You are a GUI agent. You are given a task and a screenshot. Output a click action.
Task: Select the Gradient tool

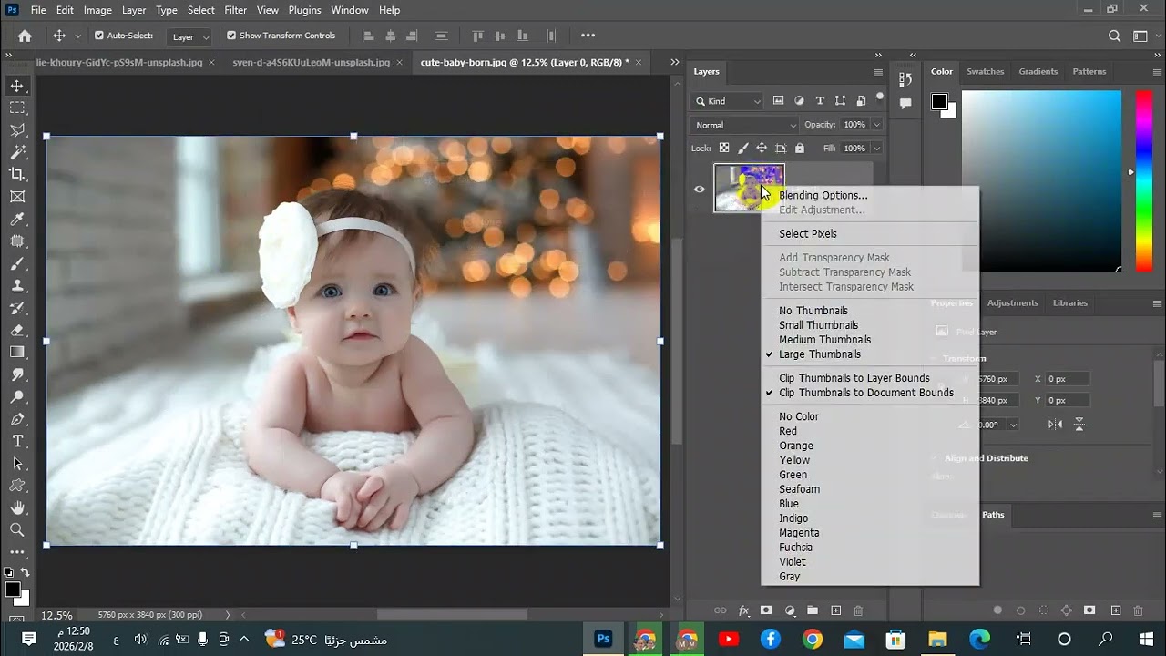point(17,352)
